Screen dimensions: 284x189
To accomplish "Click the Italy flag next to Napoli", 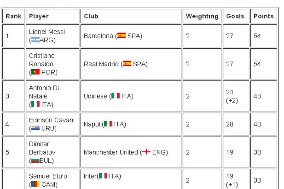I will tap(108, 124).
